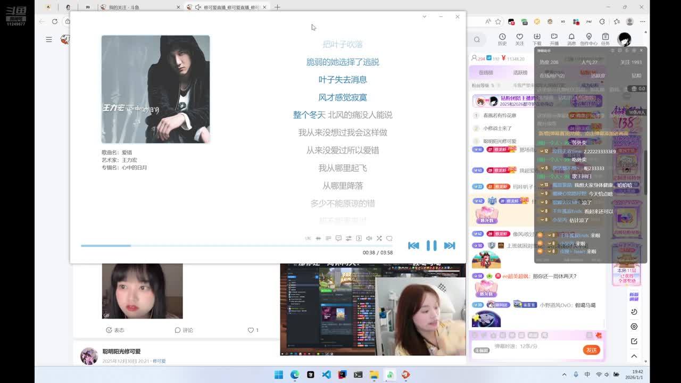Go back to the previous track
Viewport: 681px width, 383px height.
[x=413, y=245]
